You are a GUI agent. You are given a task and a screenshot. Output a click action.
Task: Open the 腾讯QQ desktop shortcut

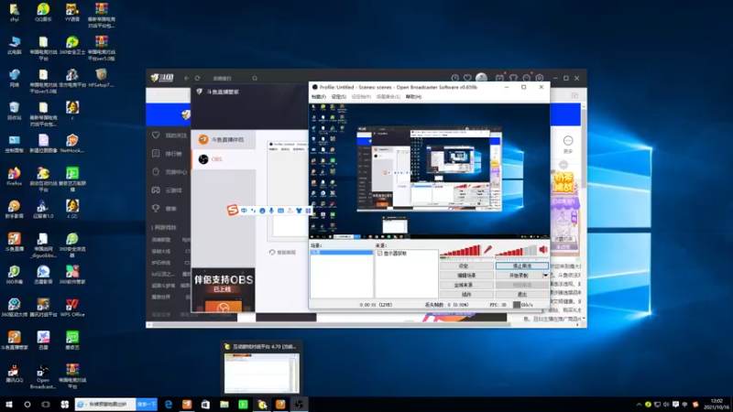click(x=14, y=374)
